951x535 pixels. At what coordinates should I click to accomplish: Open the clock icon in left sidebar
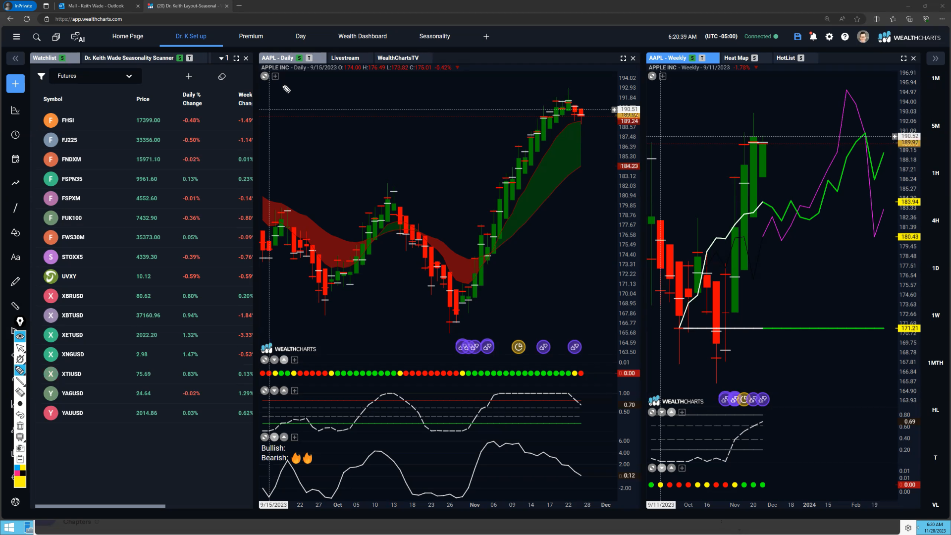point(15,135)
